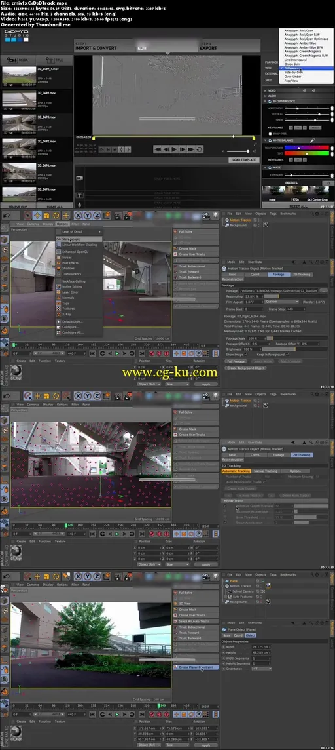Click the rewind icon in GoPro Studio player
The width and height of the screenshot is (335, 750).
point(158,149)
